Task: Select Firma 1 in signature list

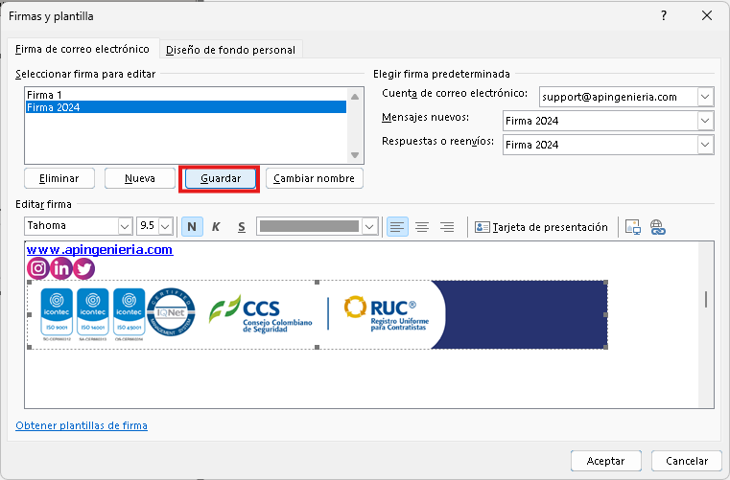Action: pyautogui.click(x=186, y=95)
